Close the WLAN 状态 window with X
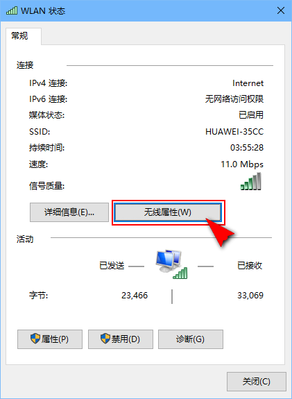Viewport: 292px width, 399px height. (281, 10)
